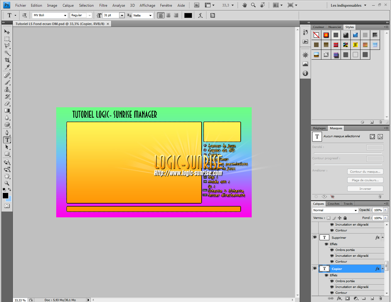Launch Adobe Bridge from the Br icon
Screen dimensions: 391x302
[197, 5]
